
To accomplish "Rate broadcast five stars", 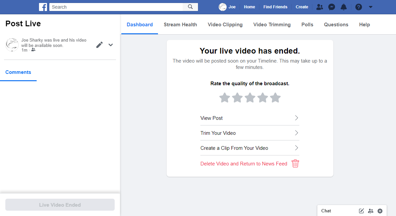I will tap(275, 98).
